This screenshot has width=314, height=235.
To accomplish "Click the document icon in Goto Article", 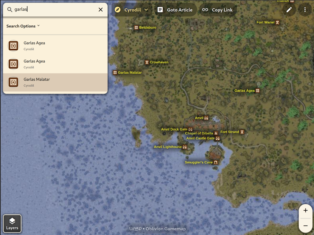I will coord(160,10).
